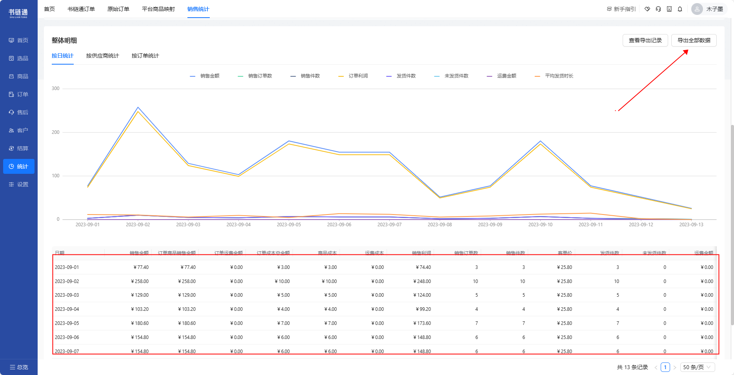734x375 pixels.
Task: Toggle the 发货件数 legend series
Action: coord(401,76)
